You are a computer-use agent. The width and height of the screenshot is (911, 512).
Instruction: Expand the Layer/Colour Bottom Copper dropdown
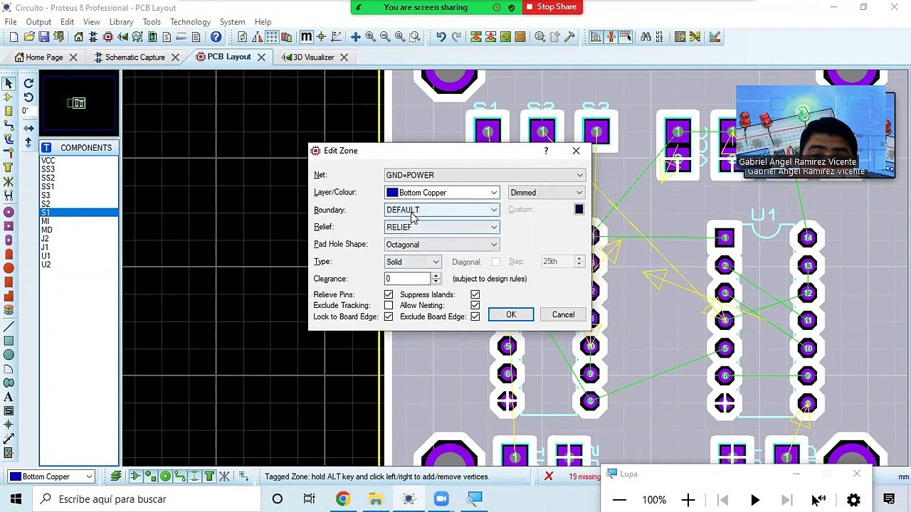click(442, 193)
